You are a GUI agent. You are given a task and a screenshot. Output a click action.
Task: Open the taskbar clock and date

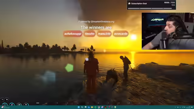[x=189, y=107]
